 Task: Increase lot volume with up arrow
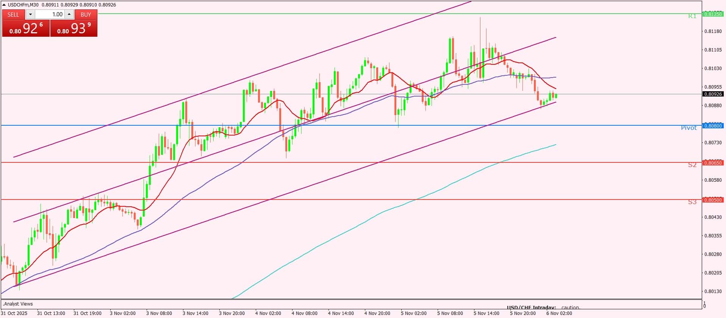point(69,14)
